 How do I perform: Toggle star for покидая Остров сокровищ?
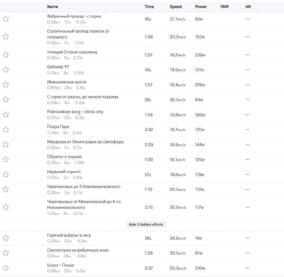(6, 55)
